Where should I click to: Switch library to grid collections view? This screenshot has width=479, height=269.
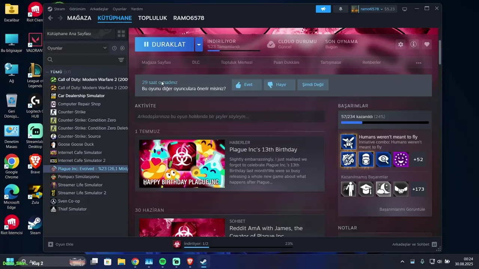(121, 34)
